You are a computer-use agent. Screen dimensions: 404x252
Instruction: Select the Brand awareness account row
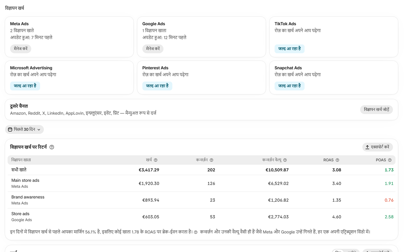coord(201,200)
